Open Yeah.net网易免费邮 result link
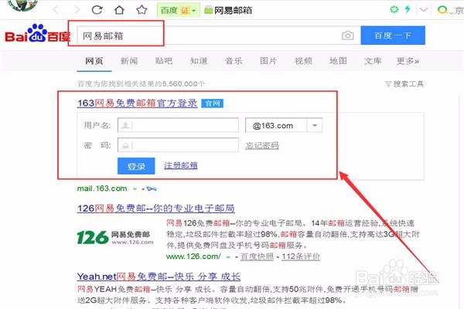The image size is (464, 309). tap(159, 277)
